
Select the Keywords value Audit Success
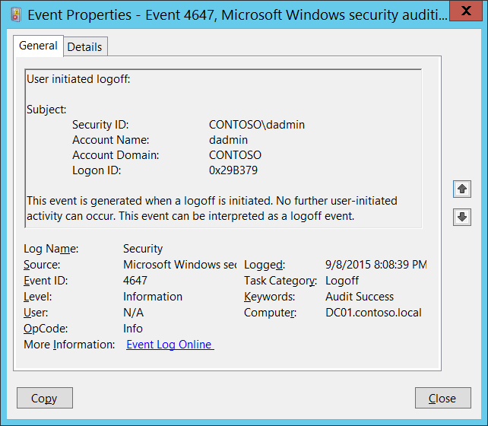click(x=360, y=297)
